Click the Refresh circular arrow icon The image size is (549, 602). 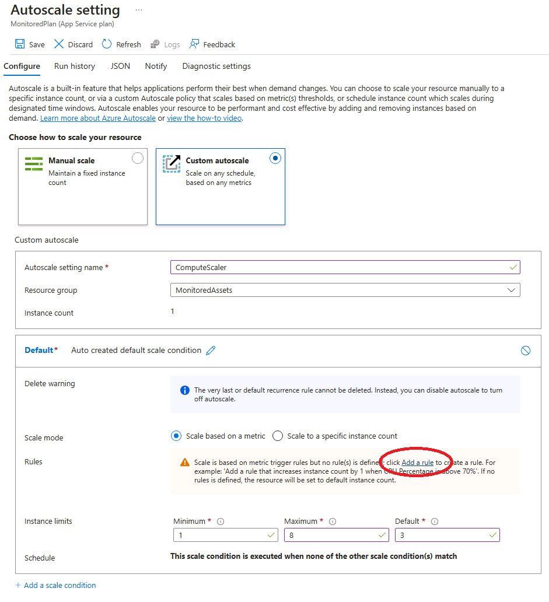click(107, 44)
